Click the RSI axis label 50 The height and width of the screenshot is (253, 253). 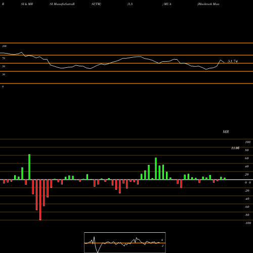click(4, 66)
